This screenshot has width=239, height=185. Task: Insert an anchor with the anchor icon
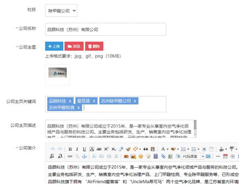coord(85,156)
